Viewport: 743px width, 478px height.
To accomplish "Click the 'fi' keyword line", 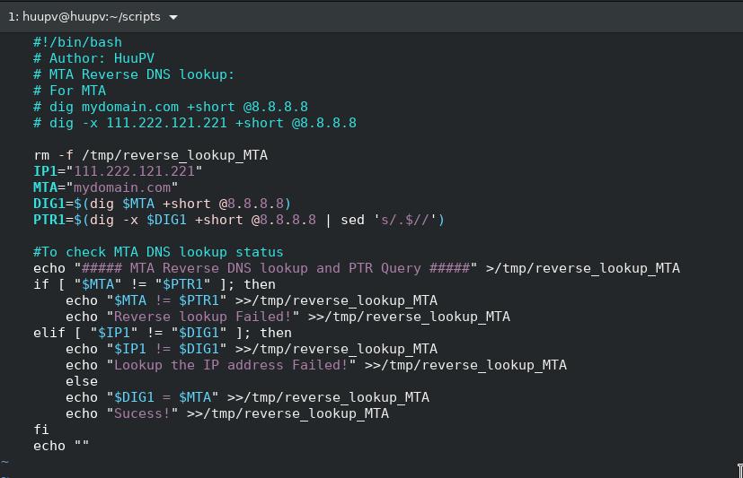I will tap(41, 430).
